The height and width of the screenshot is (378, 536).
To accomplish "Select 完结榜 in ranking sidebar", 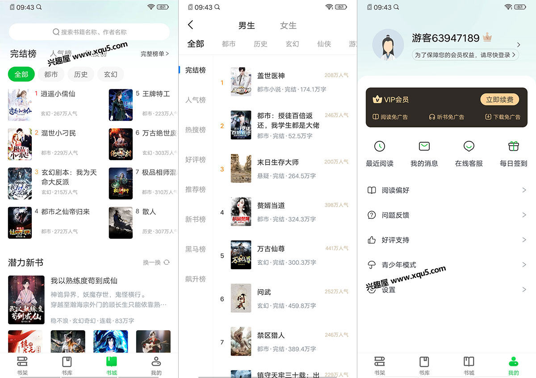I will coord(196,70).
